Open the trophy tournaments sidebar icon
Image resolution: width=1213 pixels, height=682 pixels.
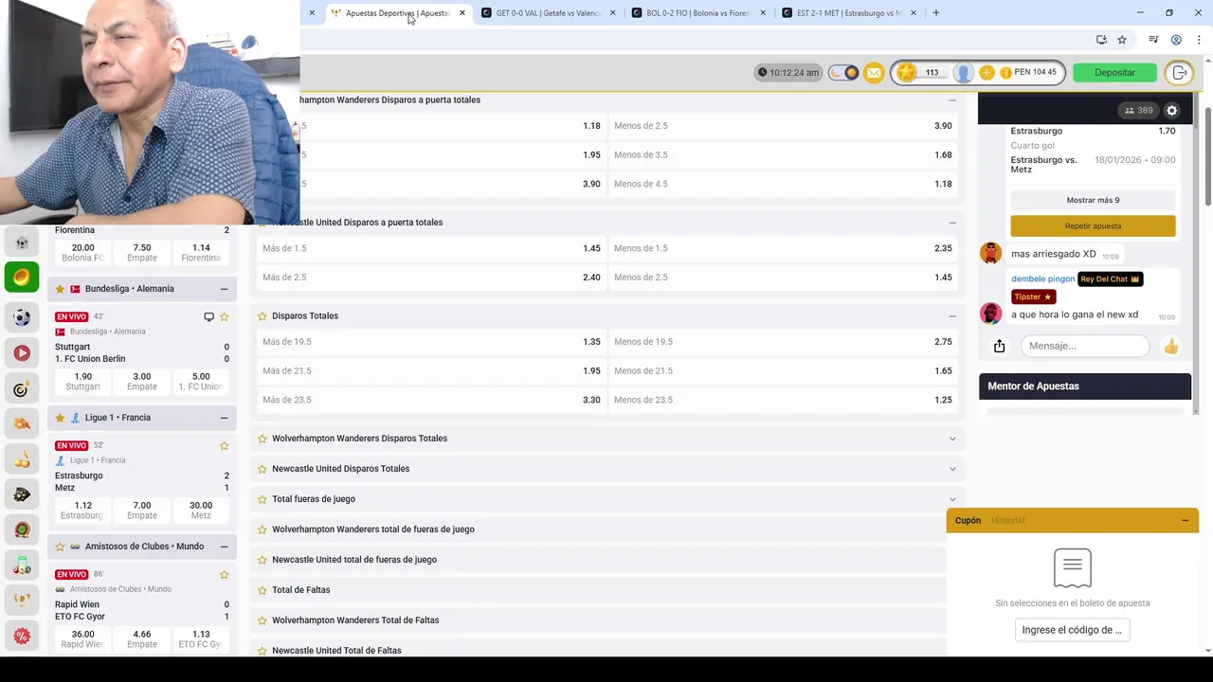click(22, 600)
